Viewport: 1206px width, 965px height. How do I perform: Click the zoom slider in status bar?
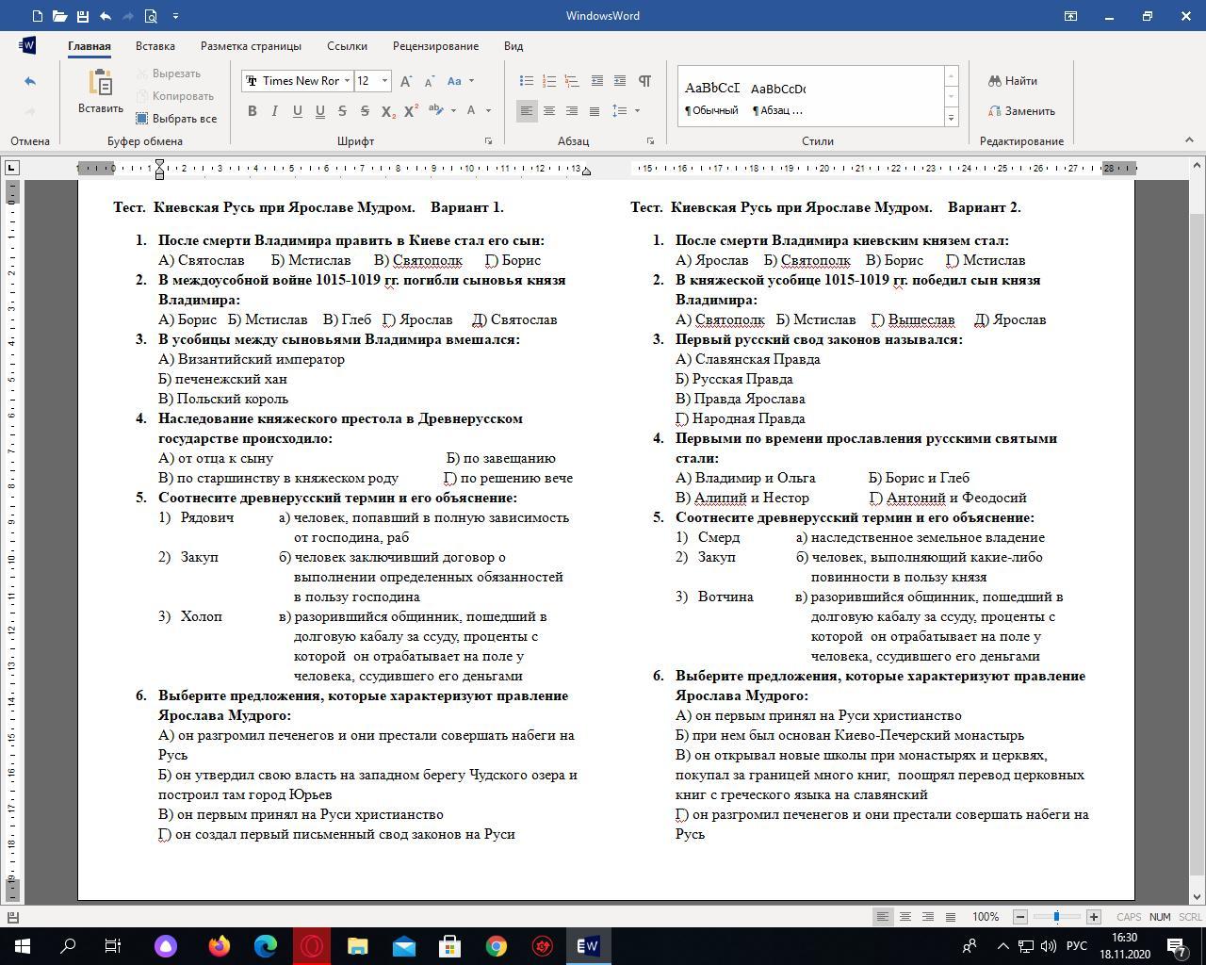1056,917
